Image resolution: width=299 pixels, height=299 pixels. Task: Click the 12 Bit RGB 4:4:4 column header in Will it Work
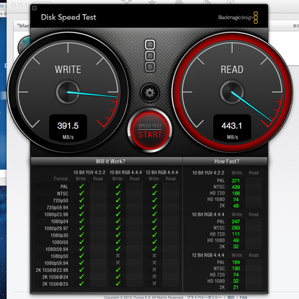tap(162, 172)
